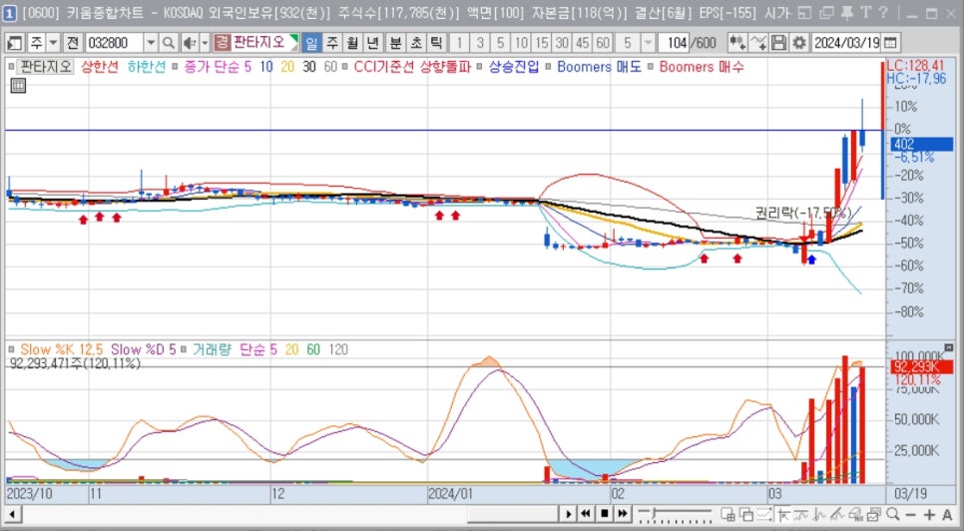
Task: Select the 년 yearly period tab
Action: [x=373, y=42]
